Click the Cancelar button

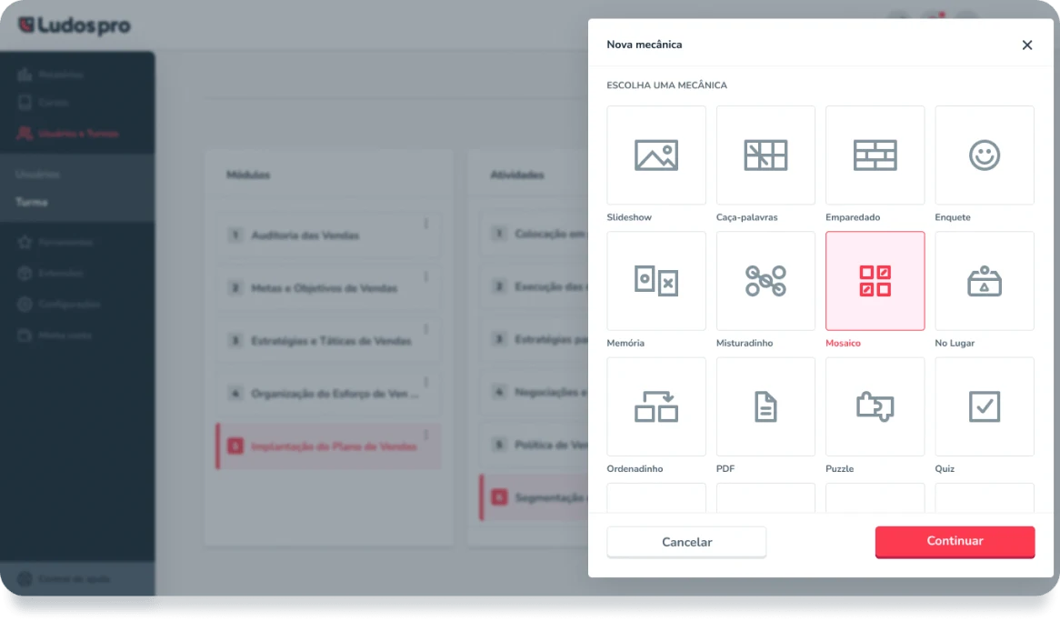(x=686, y=542)
